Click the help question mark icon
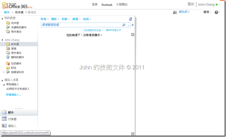226x137 pixels. click(x=216, y=12)
